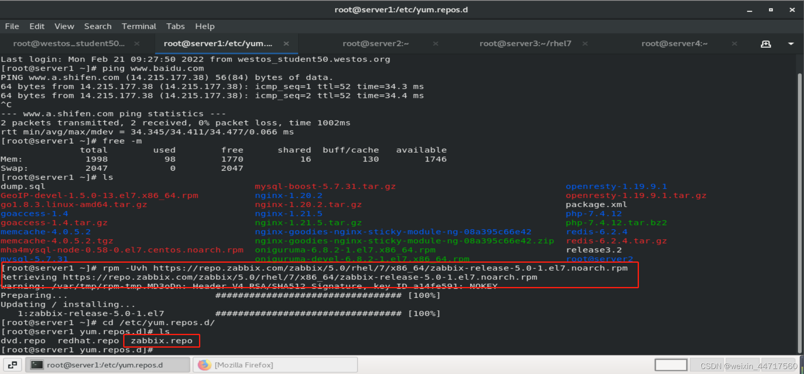Viewport: 804px width, 374px height.
Task: Maximize the terminal window
Action: [771, 10]
